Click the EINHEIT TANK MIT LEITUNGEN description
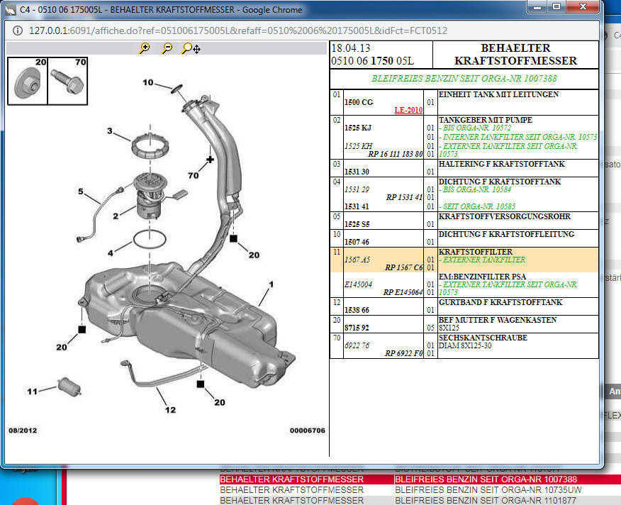Image resolution: width=621 pixels, height=505 pixels. click(x=498, y=94)
